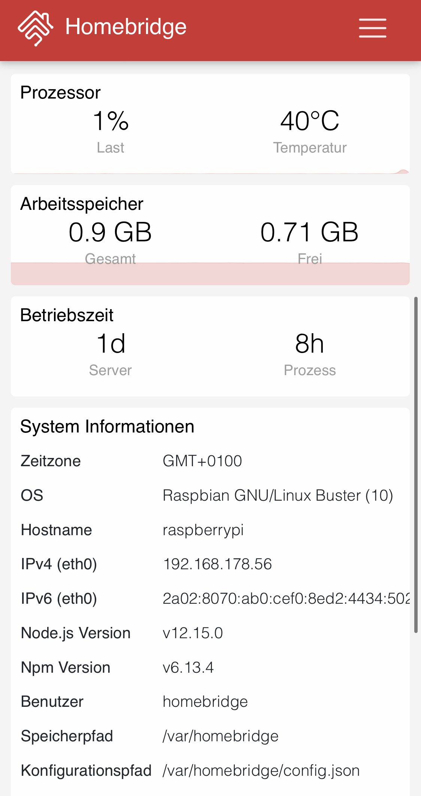The height and width of the screenshot is (796, 421).
Task: Click the 40°C temperature reading
Action: click(x=310, y=121)
